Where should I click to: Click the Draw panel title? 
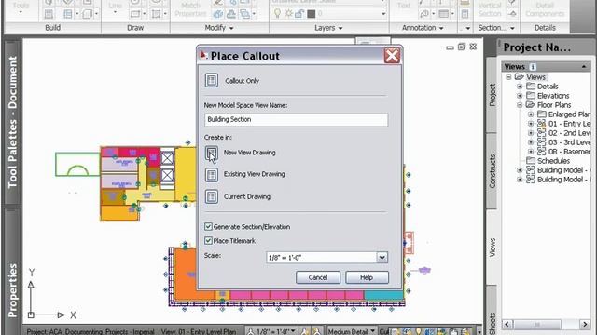tap(135, 28)
